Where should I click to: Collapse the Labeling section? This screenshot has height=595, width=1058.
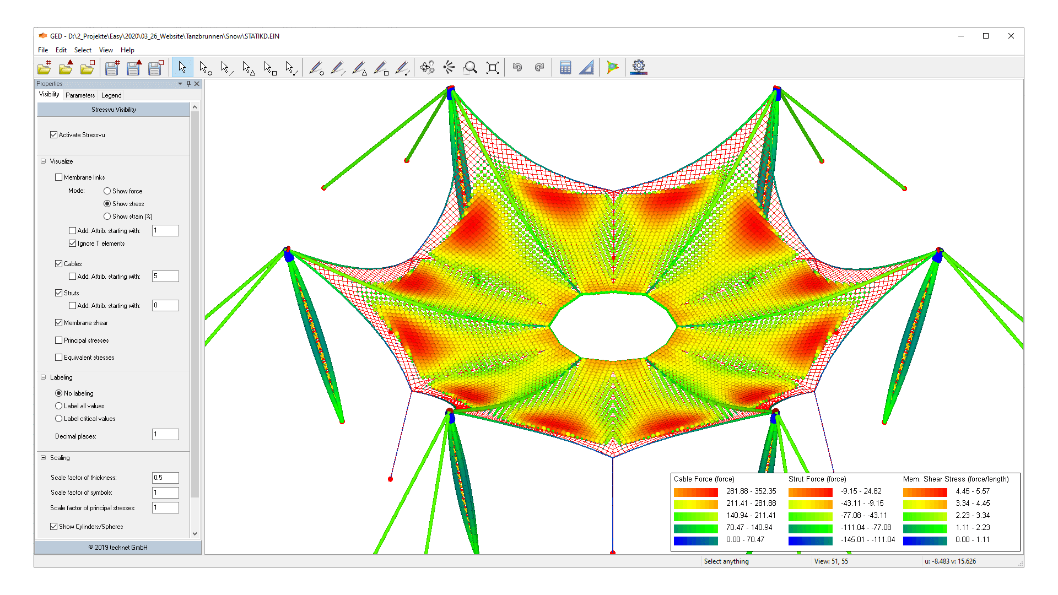pyautogui.click(x=44, y=377)
